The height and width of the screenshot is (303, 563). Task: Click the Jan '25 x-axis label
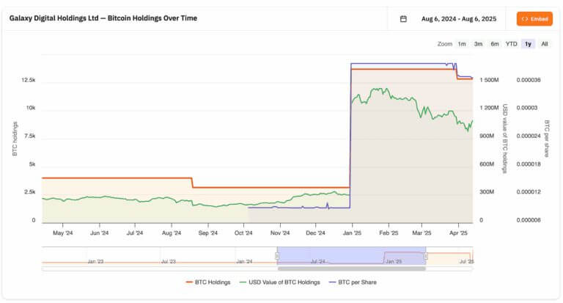coord(352,233)
